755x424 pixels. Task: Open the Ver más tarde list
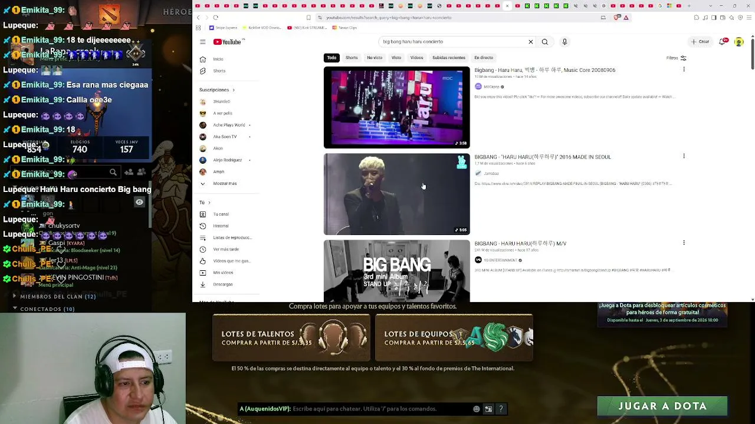(x=226, y=249)
